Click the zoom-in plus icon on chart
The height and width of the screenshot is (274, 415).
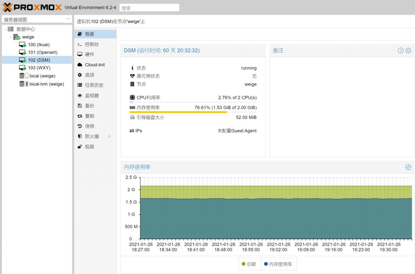point(408,167)
